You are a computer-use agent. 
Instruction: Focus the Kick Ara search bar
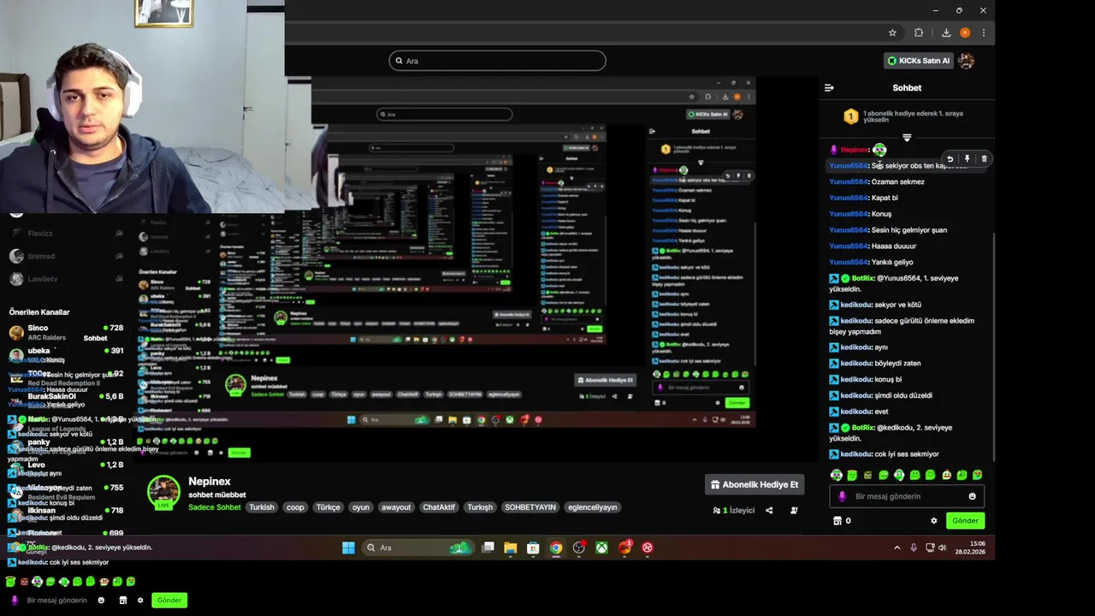click(x=497, y=61)
